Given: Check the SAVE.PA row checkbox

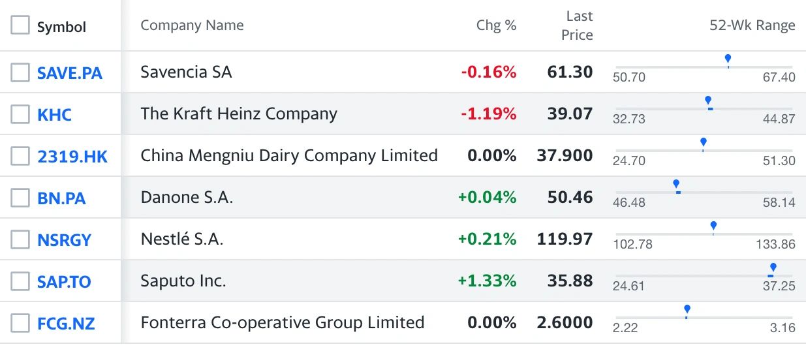Looking at the screenshot, I should [20, 72].
